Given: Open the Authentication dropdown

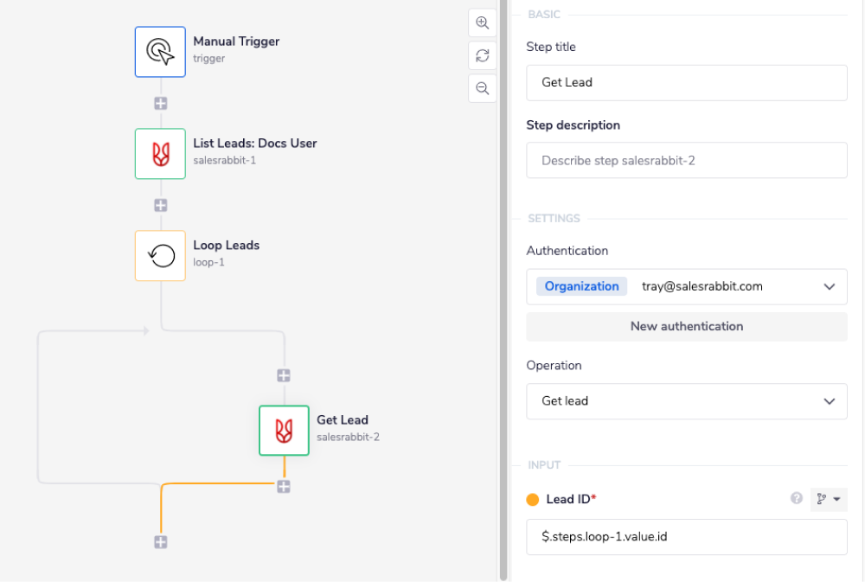Looking at the screenshot, I should click(x=687, y=286).
